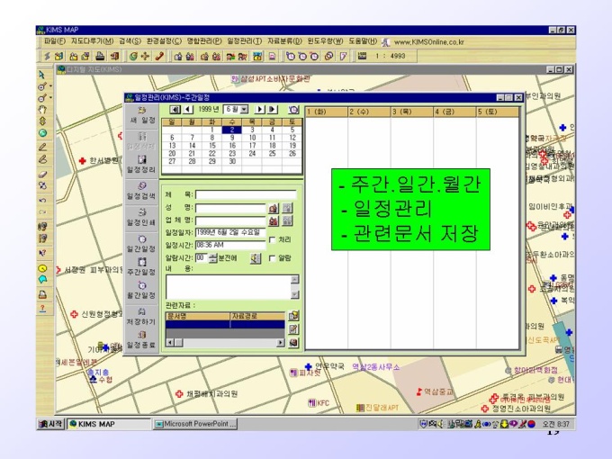Image resolution: width=612 pixels, height=459 pixels.
Task: Go to next month with the forward arrow
Action: pyautogui.click(x=260, y=109)
